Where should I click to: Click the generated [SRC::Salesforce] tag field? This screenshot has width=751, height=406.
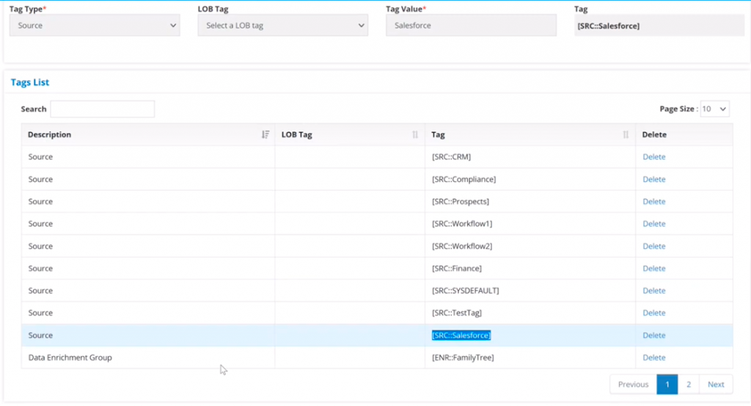click(x=658, y=26)
